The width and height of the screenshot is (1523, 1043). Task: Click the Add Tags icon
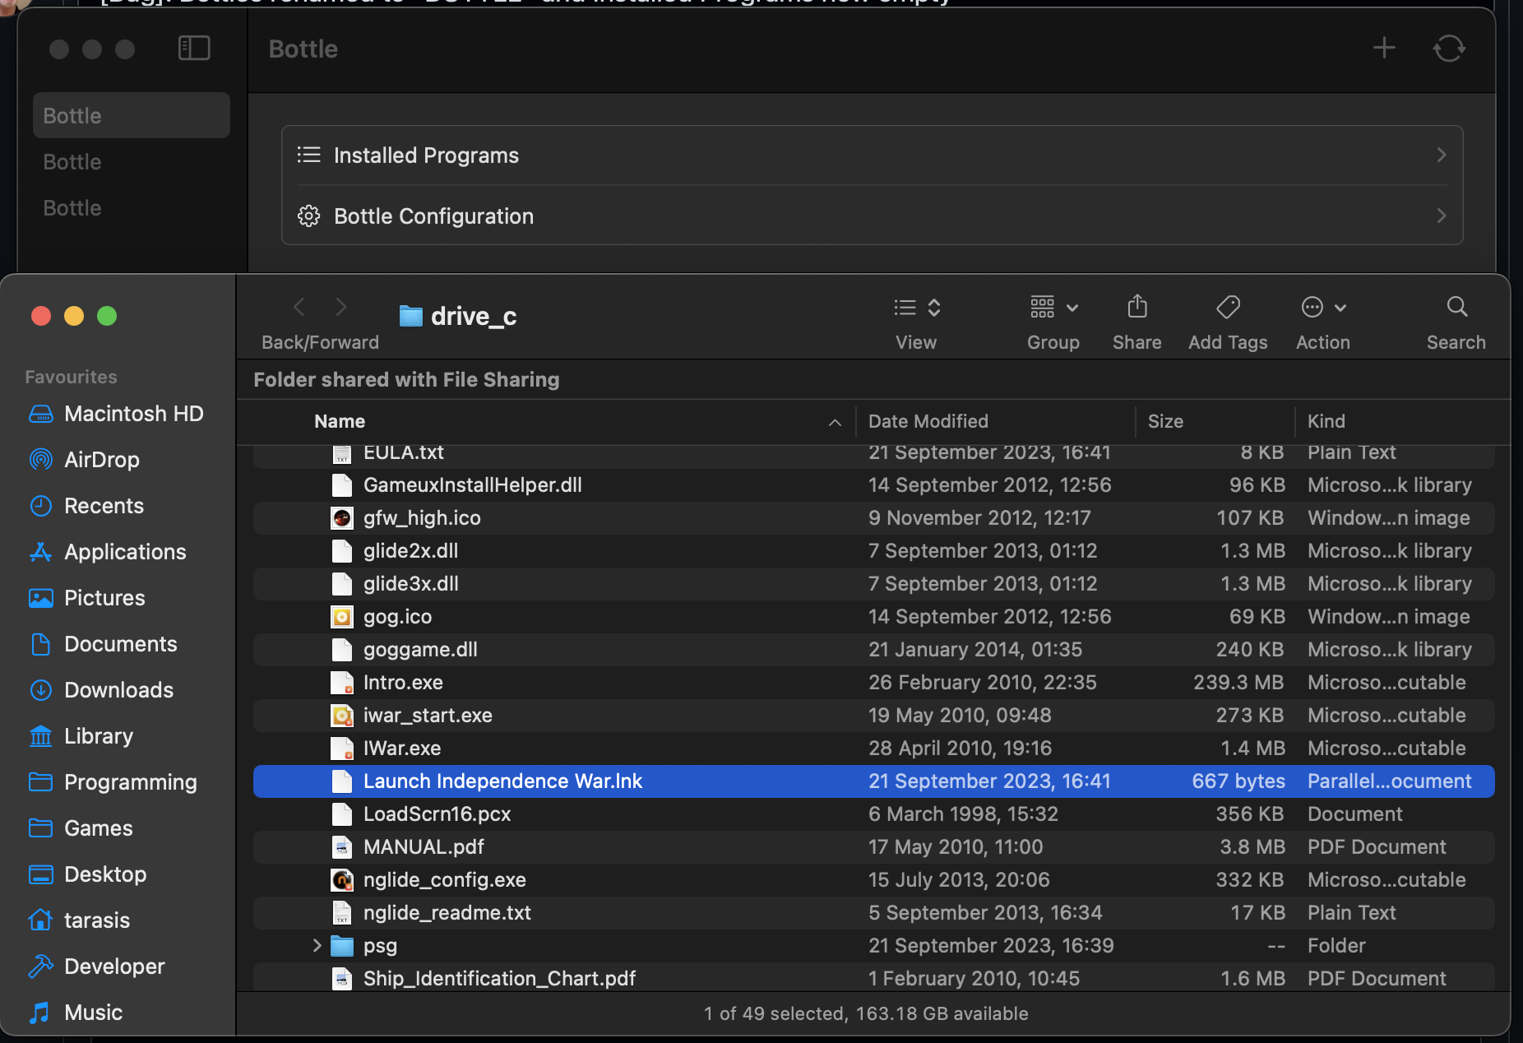point(1228,308)
